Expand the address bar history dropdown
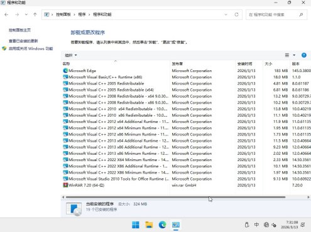The height and width of the screenshot is (232, 311). pyautogui.click(x=226, y=14)
